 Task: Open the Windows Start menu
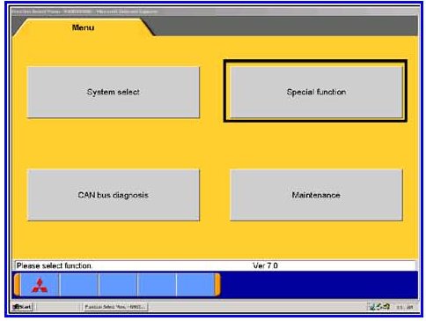coord(22,307)
